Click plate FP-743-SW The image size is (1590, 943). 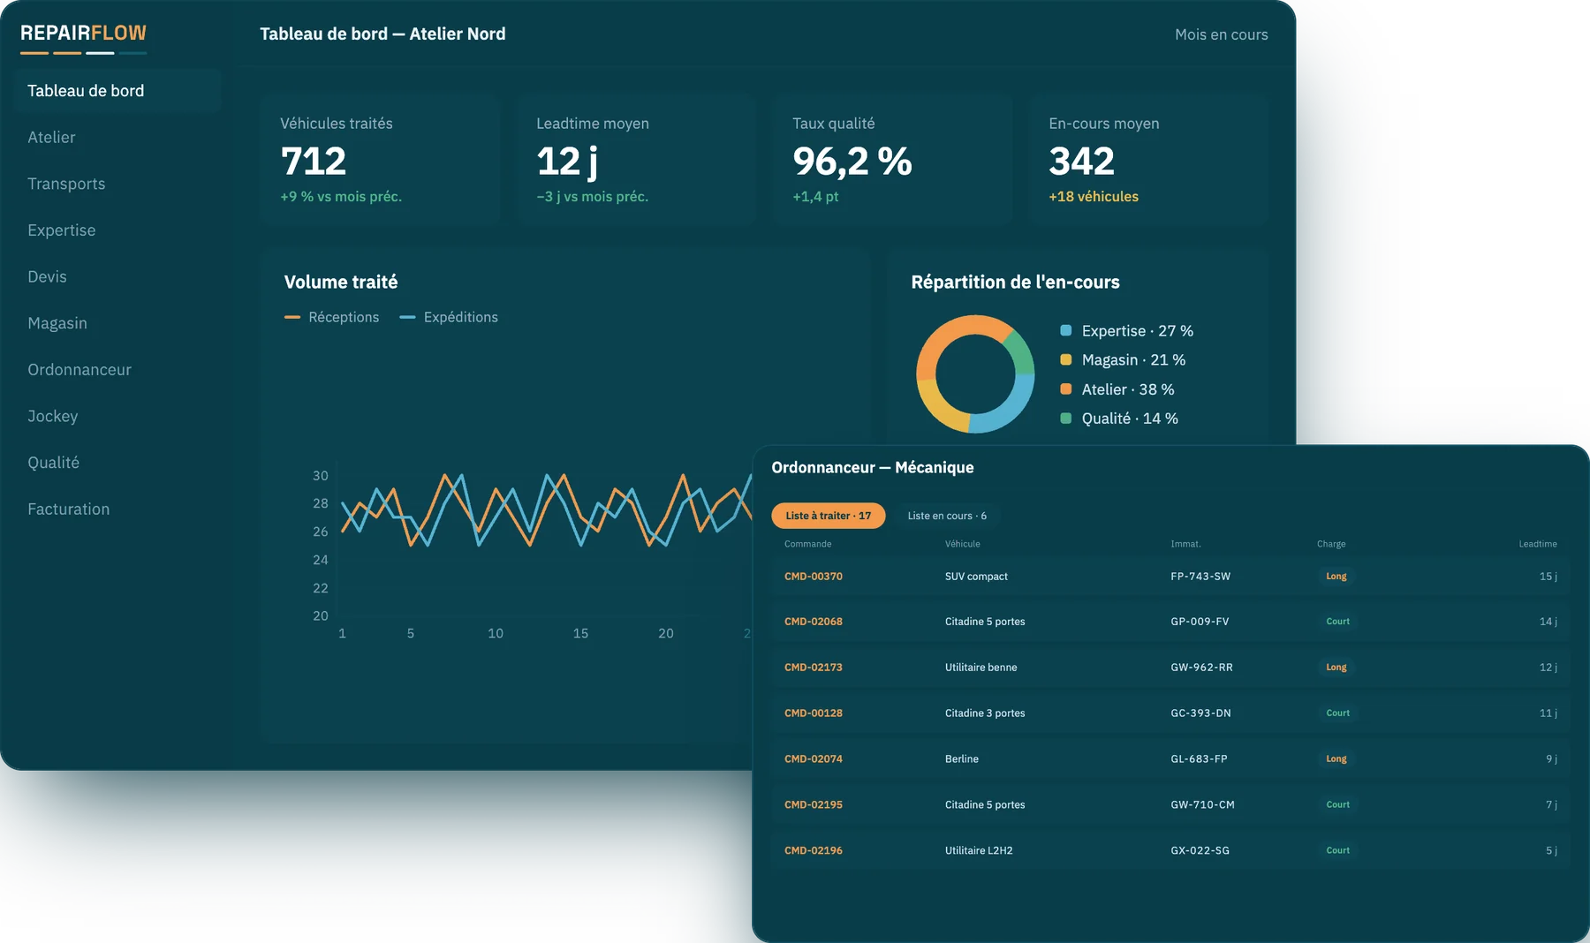click(x=1200, y=577)
